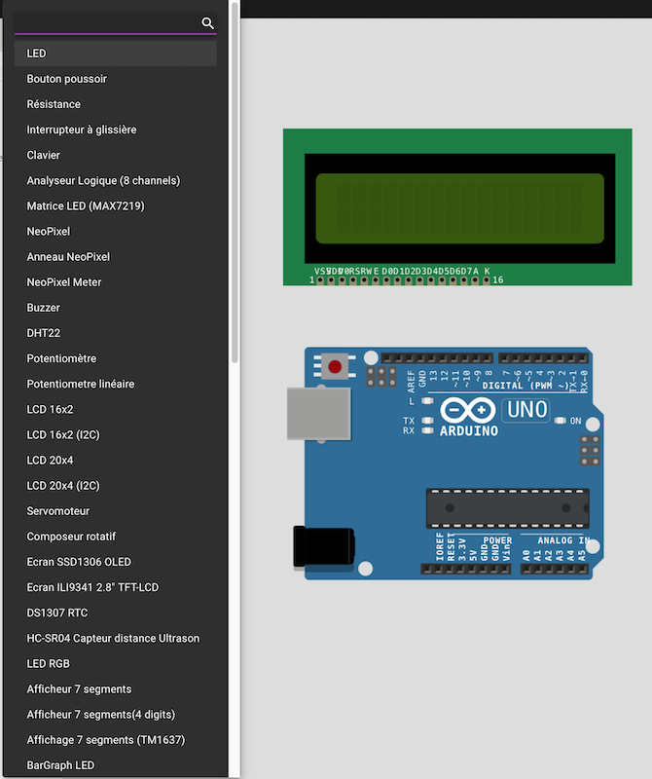Screen dimensions: 652x779
Task: Click LCD pin 16 labeled K
Action: [487, 280]
